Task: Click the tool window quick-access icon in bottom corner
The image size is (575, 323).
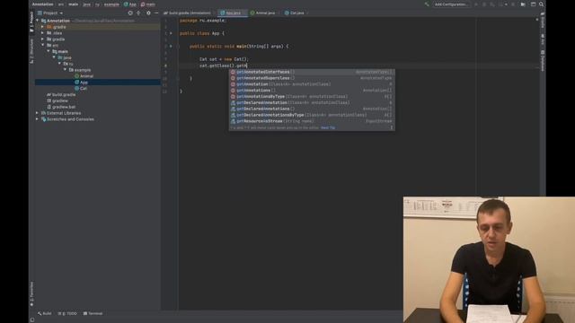Action: click(32, 319)
